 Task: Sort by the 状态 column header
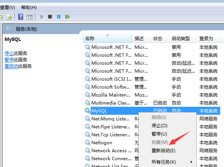pos(160,38)
